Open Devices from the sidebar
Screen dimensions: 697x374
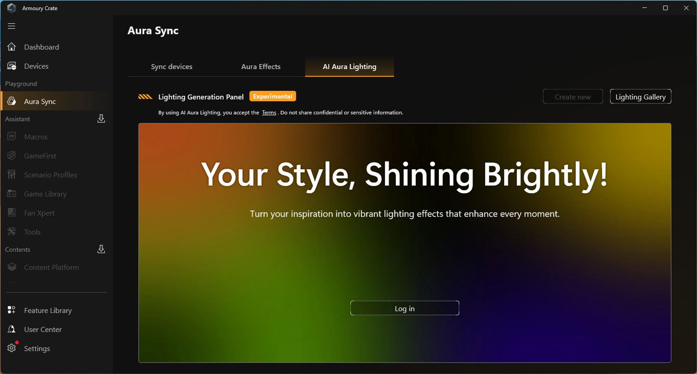pyautogui.click(x=56, y=66)
